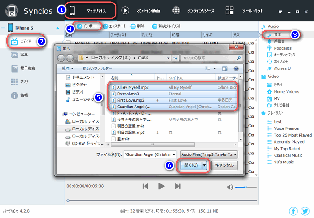Open the address bar path dropdown
314x218 pixels.
(168, 58)
